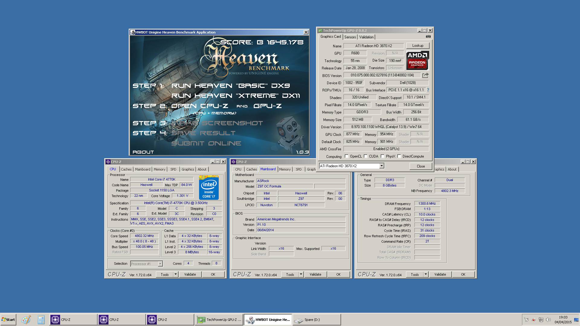Viewport: 580px width, 326px height.
Task: Open the Spare (D:) taskbar button
Action: (x=317, y=320)
